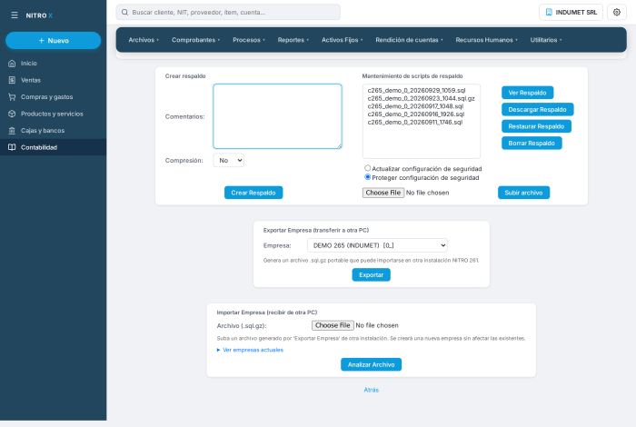Viewport: 636px width, 427px height.
Task: Click the hamburger menu icon
Action: point(15,15)
